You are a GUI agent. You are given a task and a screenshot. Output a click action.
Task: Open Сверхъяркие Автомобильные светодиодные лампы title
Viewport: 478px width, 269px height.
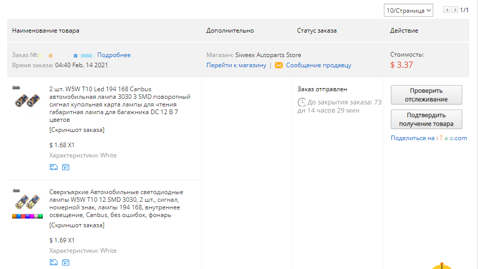[x=116, y=203]
